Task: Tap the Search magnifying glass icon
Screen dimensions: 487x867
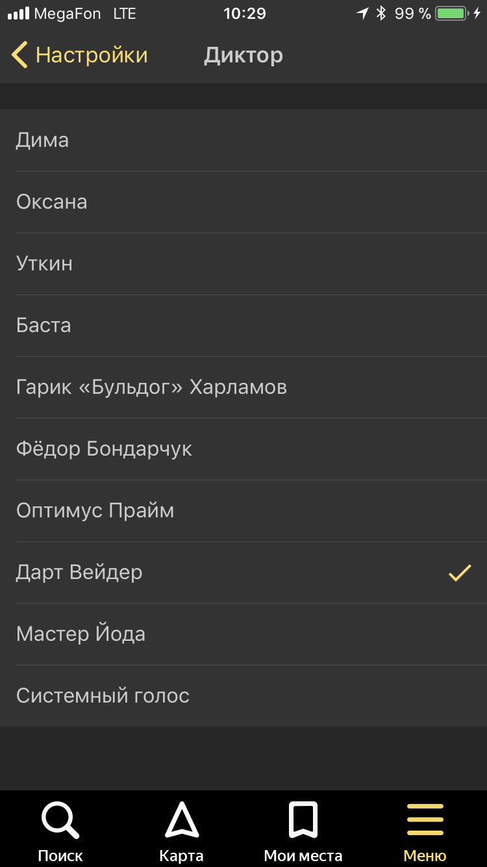Action: [60, 820]
